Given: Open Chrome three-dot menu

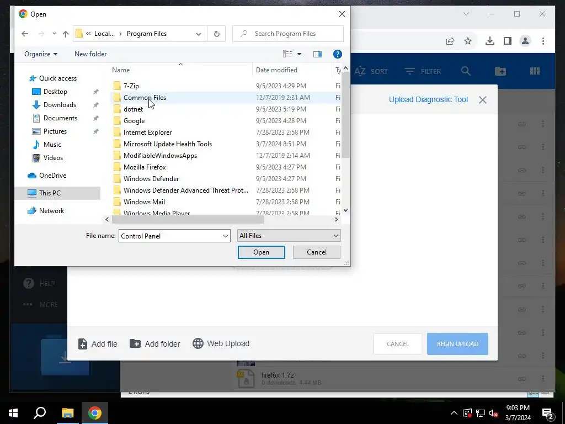Looking at the screenshot, I should (x=543, y=41).
